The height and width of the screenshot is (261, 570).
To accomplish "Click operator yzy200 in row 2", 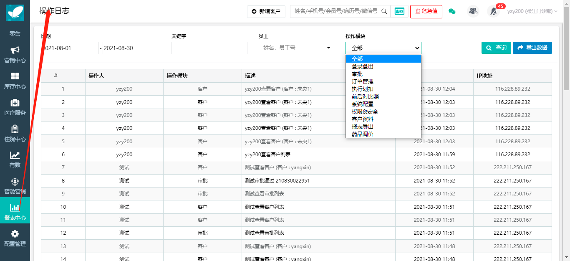I will (124, 102).
